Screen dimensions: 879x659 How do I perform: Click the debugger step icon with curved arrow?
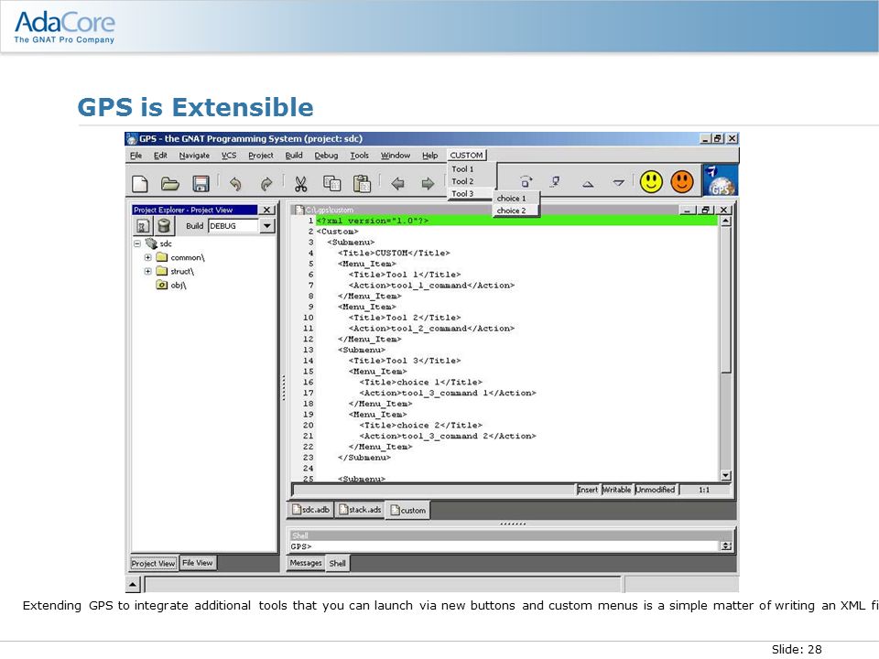(x=526, y=181)
